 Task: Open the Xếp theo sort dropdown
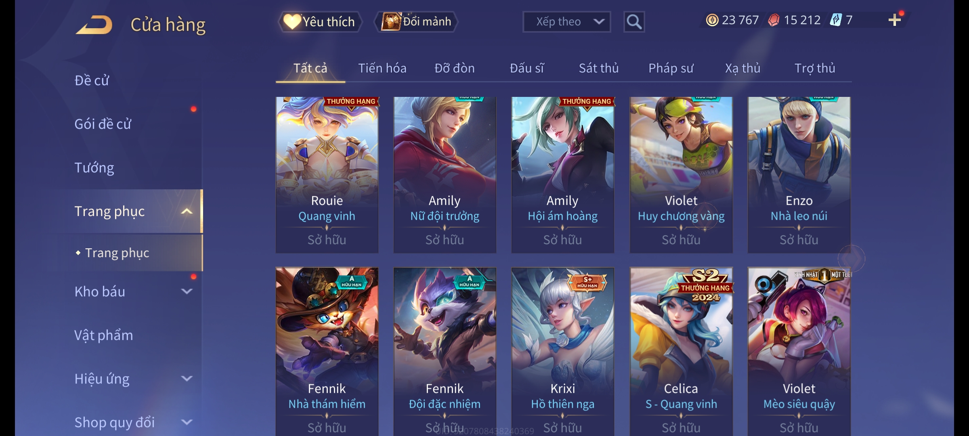click(x=566, y=22)
